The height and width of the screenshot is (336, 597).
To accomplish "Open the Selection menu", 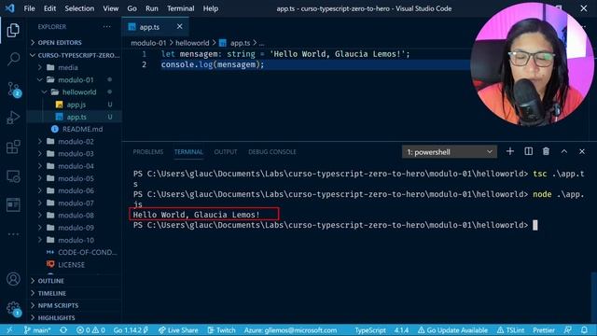I will 79,8.
